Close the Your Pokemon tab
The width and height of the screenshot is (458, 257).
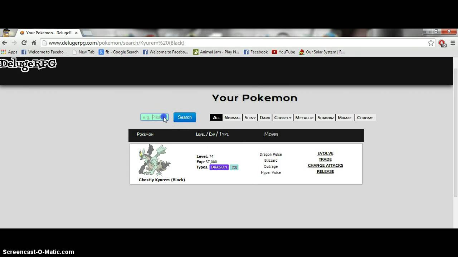(76, 33)
